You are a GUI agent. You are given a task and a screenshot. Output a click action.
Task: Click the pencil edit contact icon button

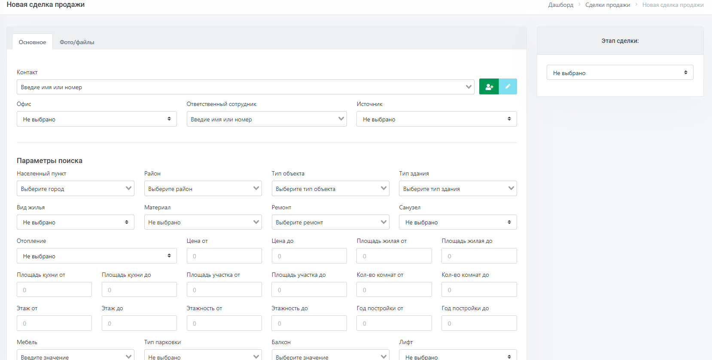point(508,87)
